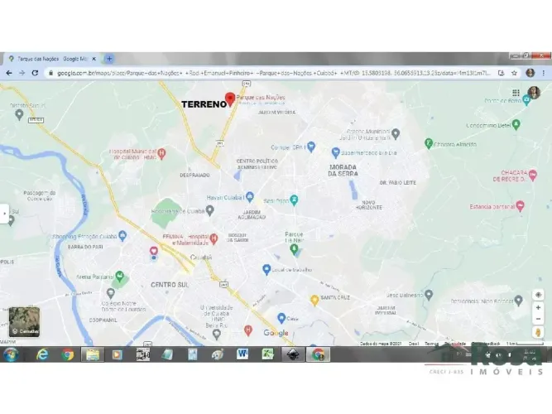
Task: Open the Google apps grid icon
Action: (x=516, y=93)
